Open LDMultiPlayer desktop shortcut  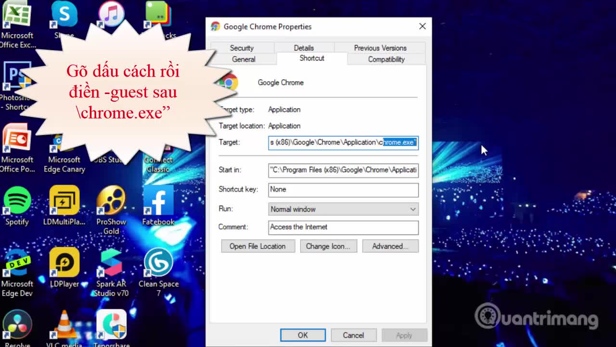[64, 206]
